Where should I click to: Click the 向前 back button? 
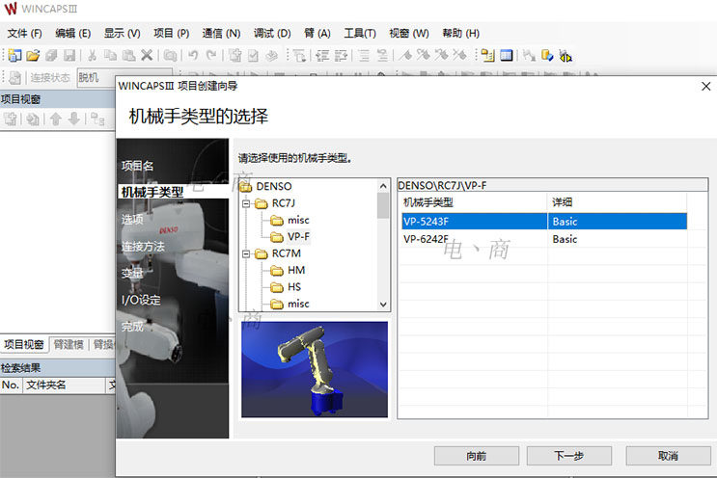click(477, 456)
